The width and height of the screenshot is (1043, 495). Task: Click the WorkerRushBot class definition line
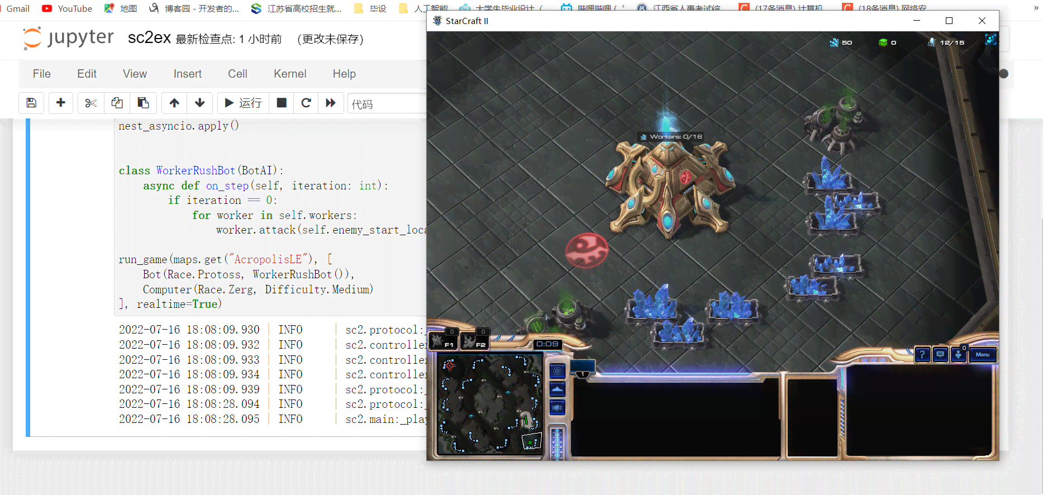click(201, 170)
